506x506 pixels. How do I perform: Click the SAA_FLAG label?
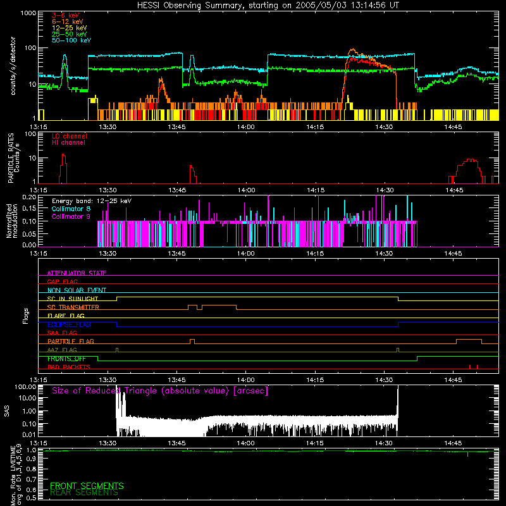click(x=62, y=333)
